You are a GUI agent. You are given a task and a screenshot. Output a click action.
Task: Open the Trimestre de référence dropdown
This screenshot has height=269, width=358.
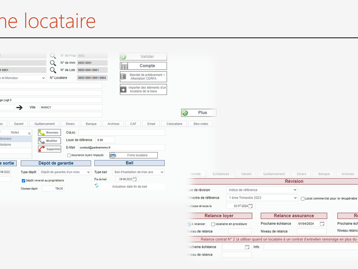point(262,198)
